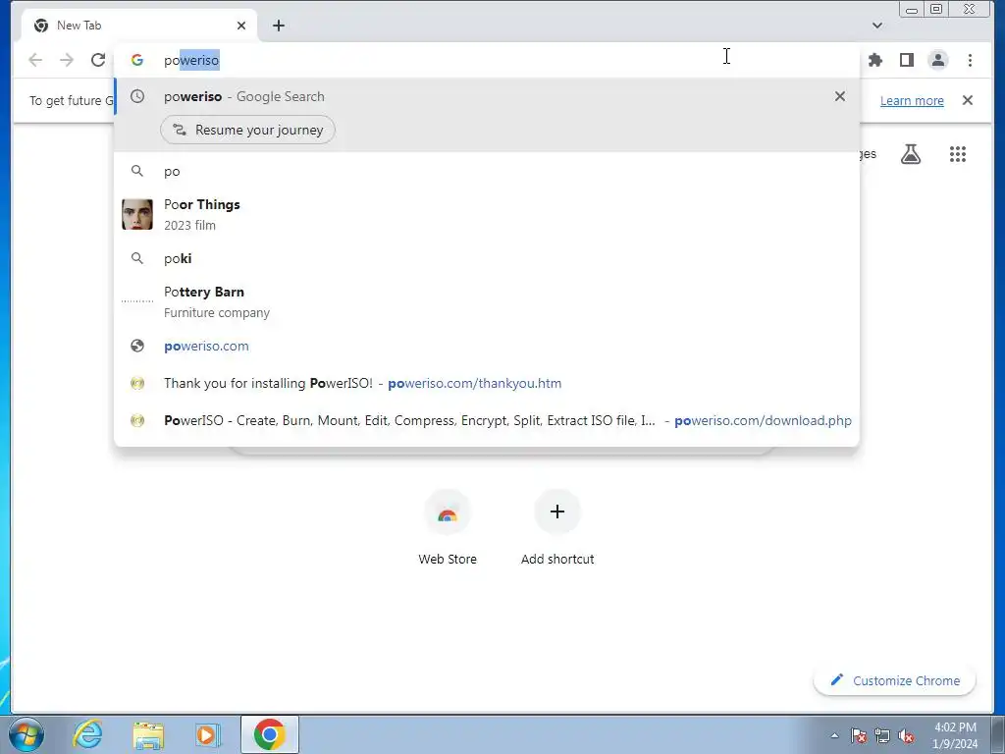Image resolution: width=1005 pixels, height=754 pixels.
Task: Click the Action Center flag icon
Action: [859, 735]
